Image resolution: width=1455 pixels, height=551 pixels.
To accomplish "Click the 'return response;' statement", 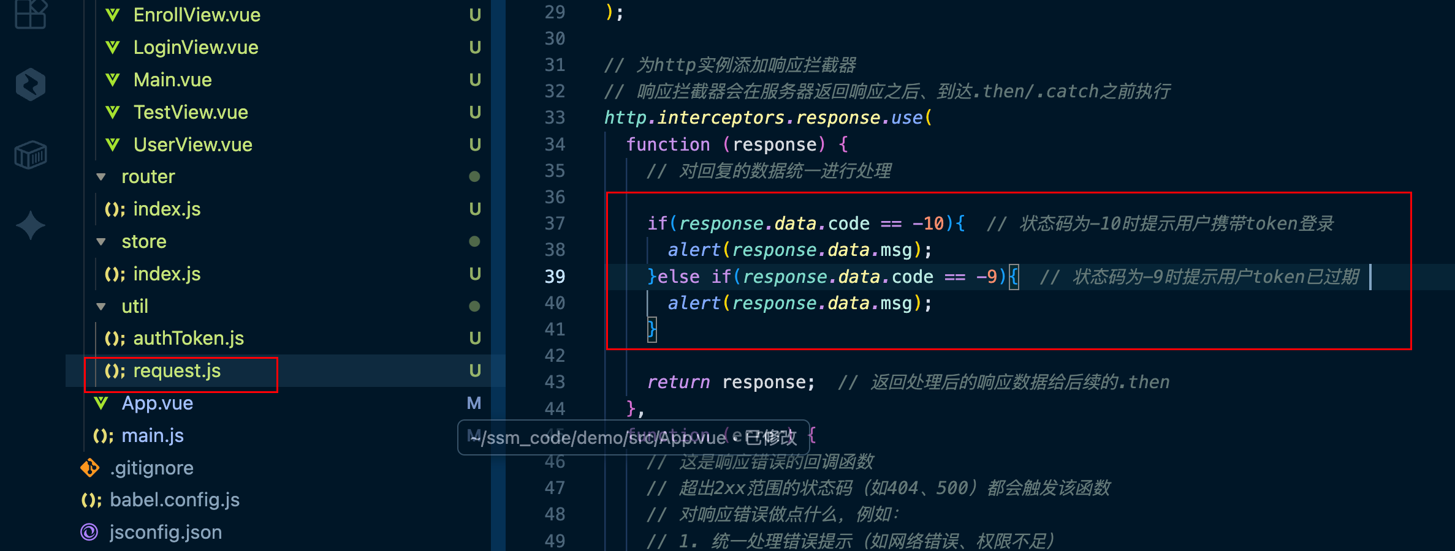I will pos(731,382).
